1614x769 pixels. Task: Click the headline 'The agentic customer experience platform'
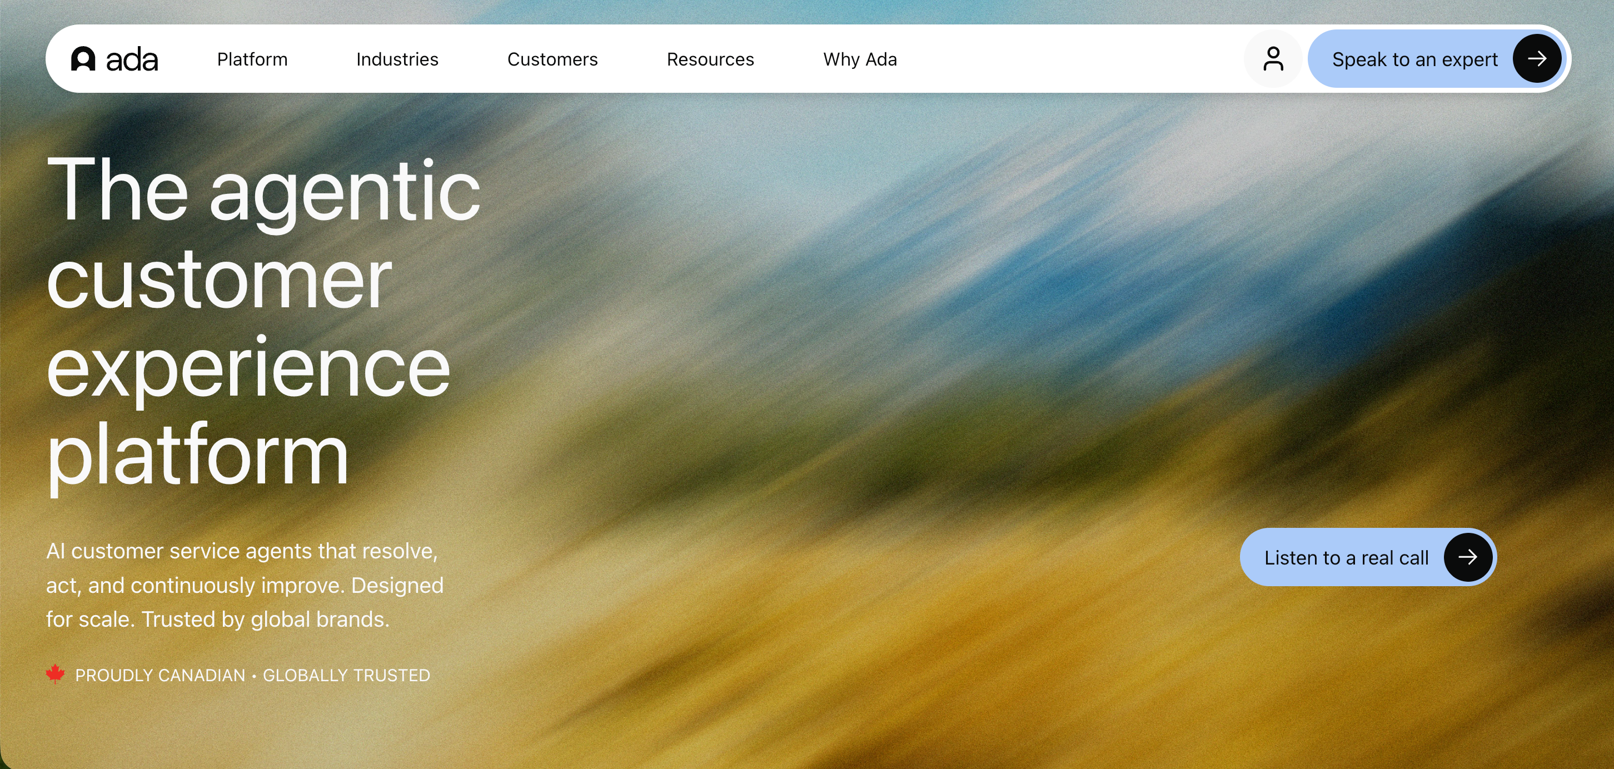(263, 322)
